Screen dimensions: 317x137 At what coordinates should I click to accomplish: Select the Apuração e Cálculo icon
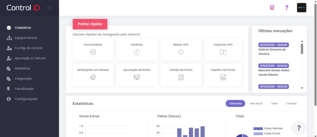coord(9,58)
